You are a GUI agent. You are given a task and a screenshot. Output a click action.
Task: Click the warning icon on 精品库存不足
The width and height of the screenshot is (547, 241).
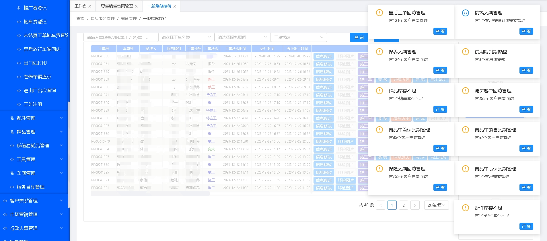pyautogui.click(x=379, y=91)
